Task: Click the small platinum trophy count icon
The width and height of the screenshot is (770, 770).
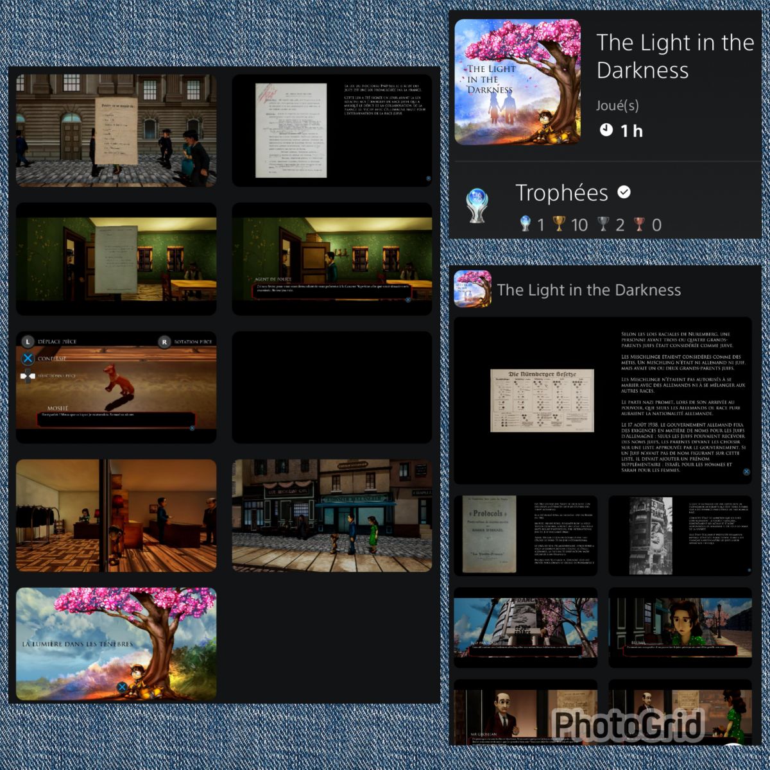Action: (526, 224)
